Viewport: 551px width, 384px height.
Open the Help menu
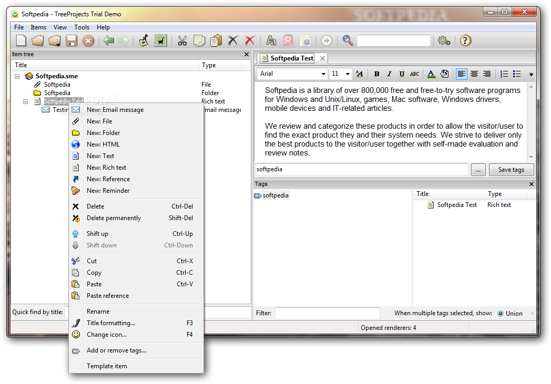(103, 27)
